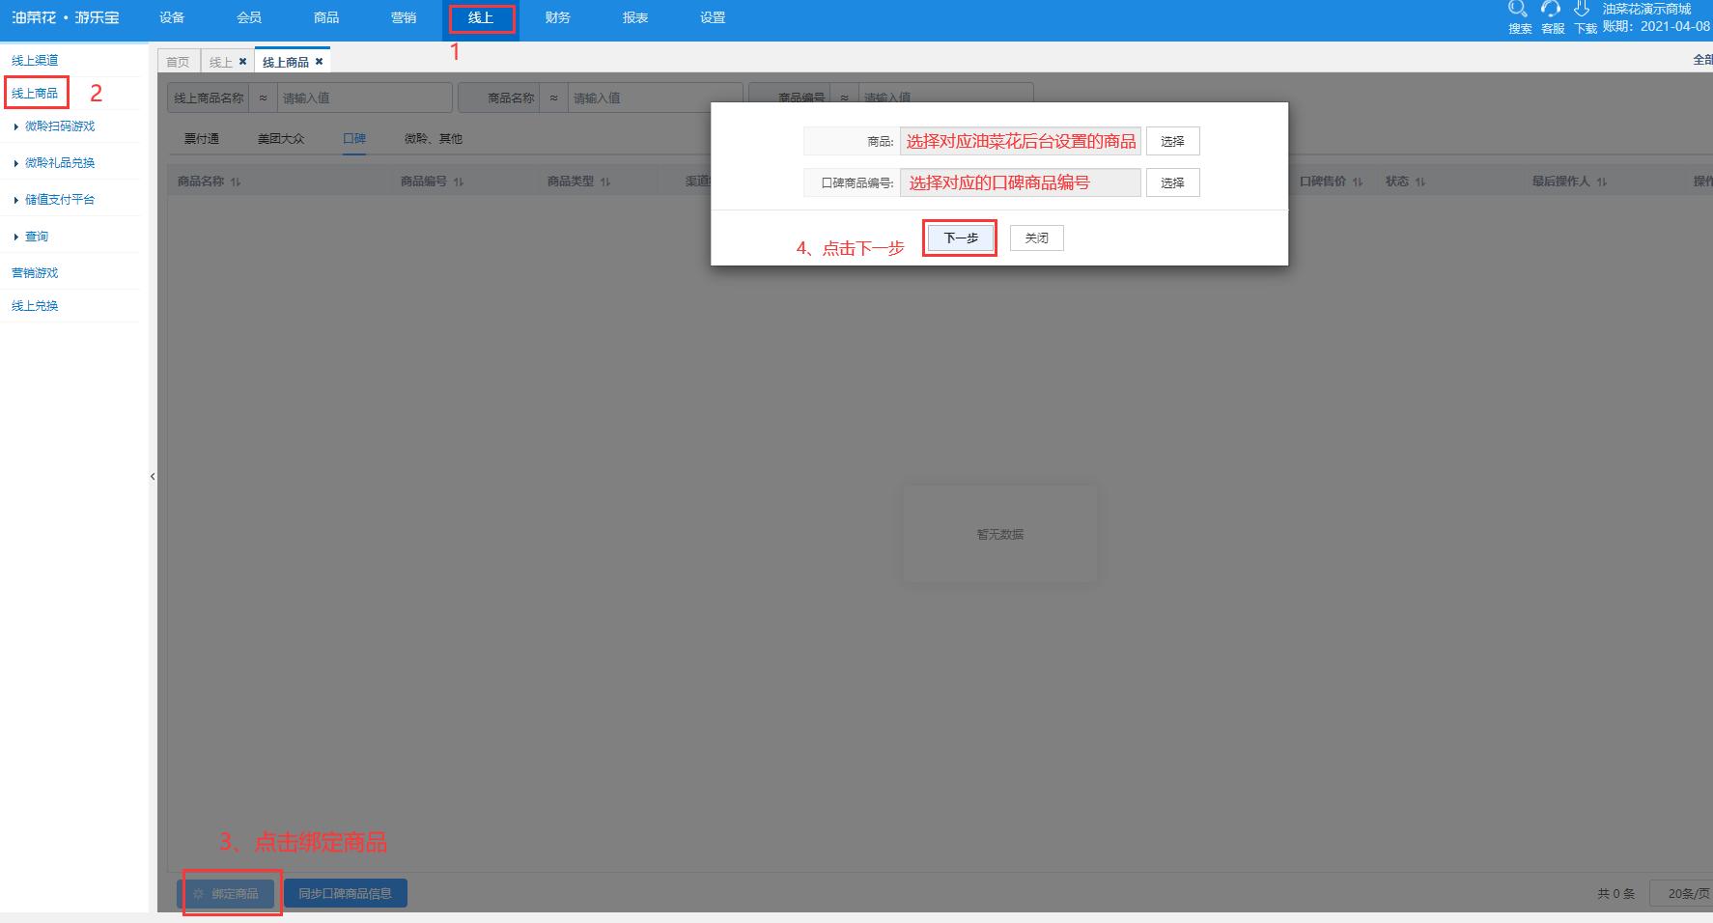Open the ≈ operator for 商品名称 filter
The image size is (1713, 923).
(x=553, y=98)
